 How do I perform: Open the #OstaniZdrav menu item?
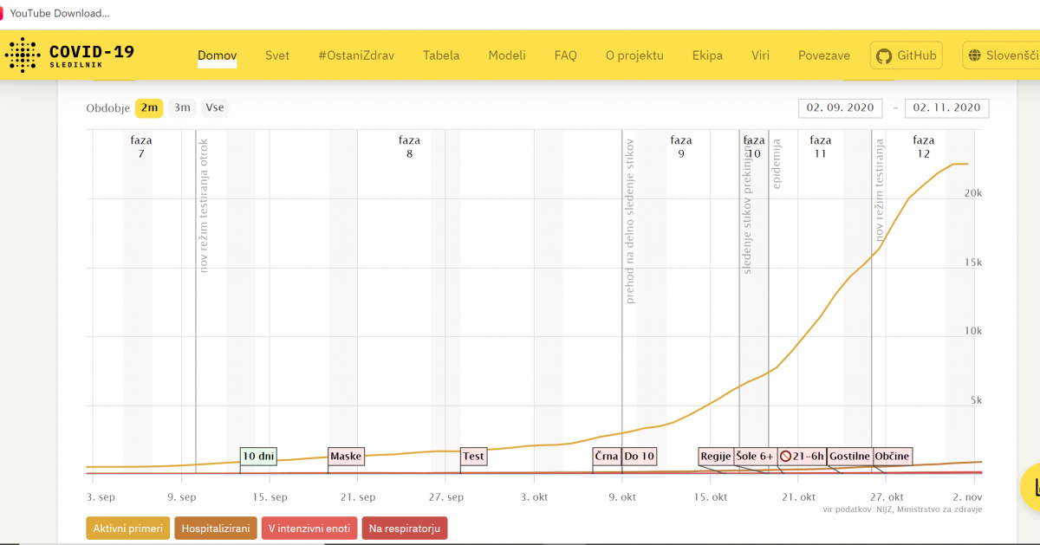pos(356,55)
